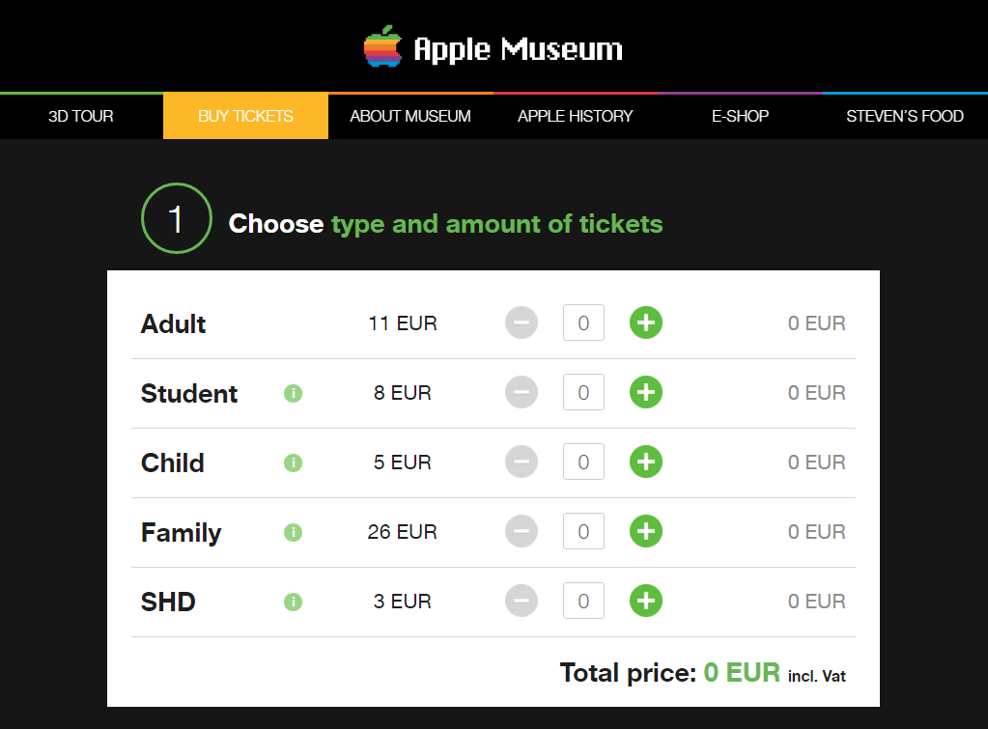Decrease Adult ticket count with minus

click(x=522, y=323)
